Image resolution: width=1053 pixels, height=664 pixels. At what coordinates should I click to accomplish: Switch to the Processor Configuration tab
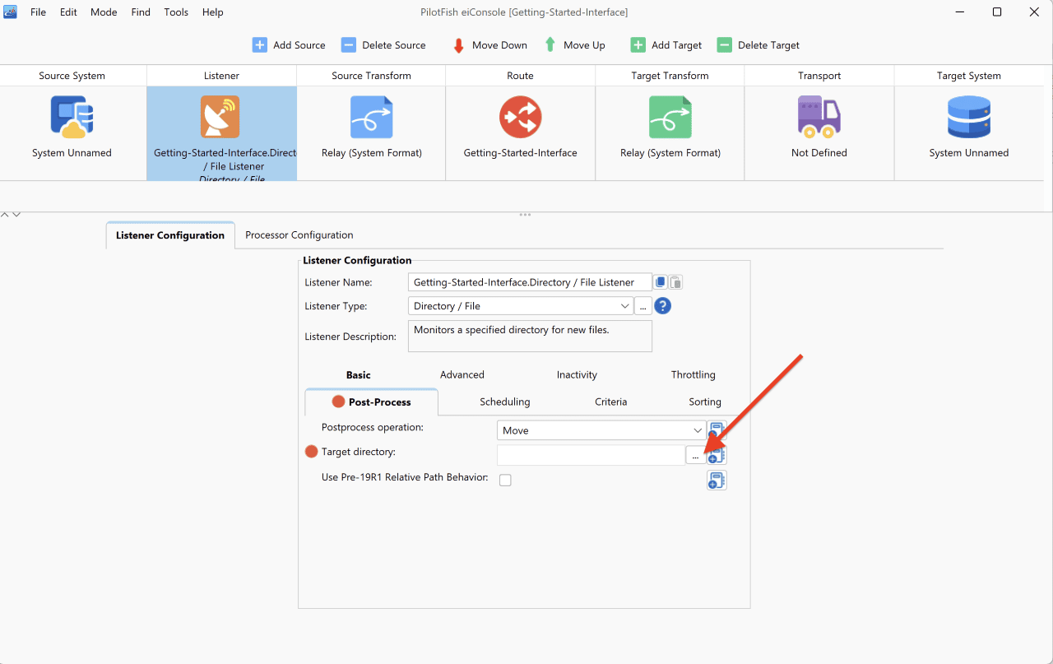pos(299,235)
